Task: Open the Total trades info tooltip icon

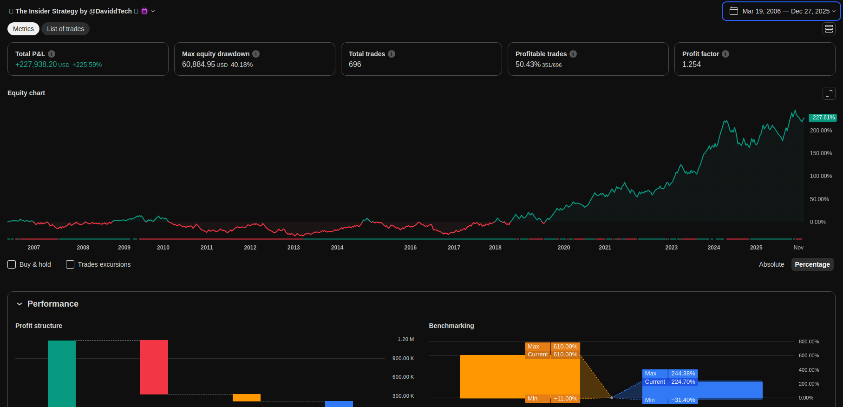Action: 392,54
